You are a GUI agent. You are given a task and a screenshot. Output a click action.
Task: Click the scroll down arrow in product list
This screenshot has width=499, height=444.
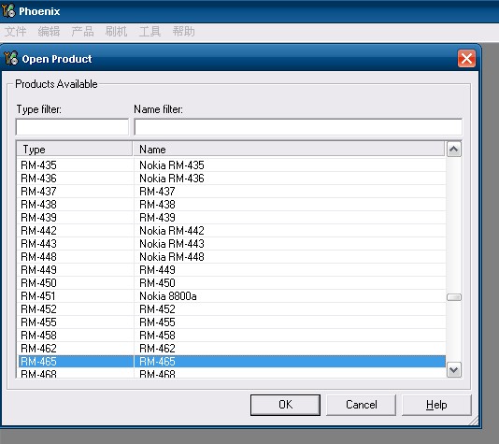(x=454, y=370)
